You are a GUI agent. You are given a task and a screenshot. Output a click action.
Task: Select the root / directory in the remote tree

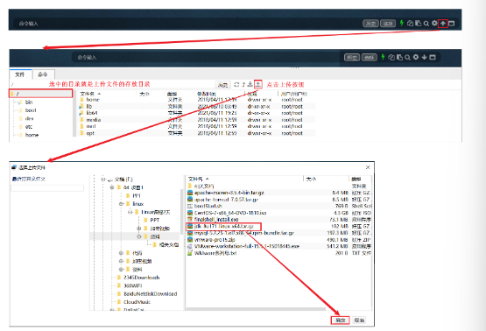point(40,94)
